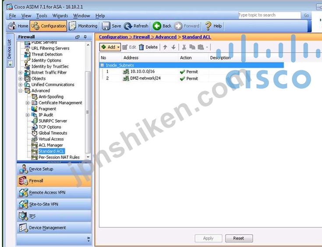Screen dimensions: 322x247
Task: Expand the Certificate Management node
Action: pyautogui.click(x=28, y=102)
